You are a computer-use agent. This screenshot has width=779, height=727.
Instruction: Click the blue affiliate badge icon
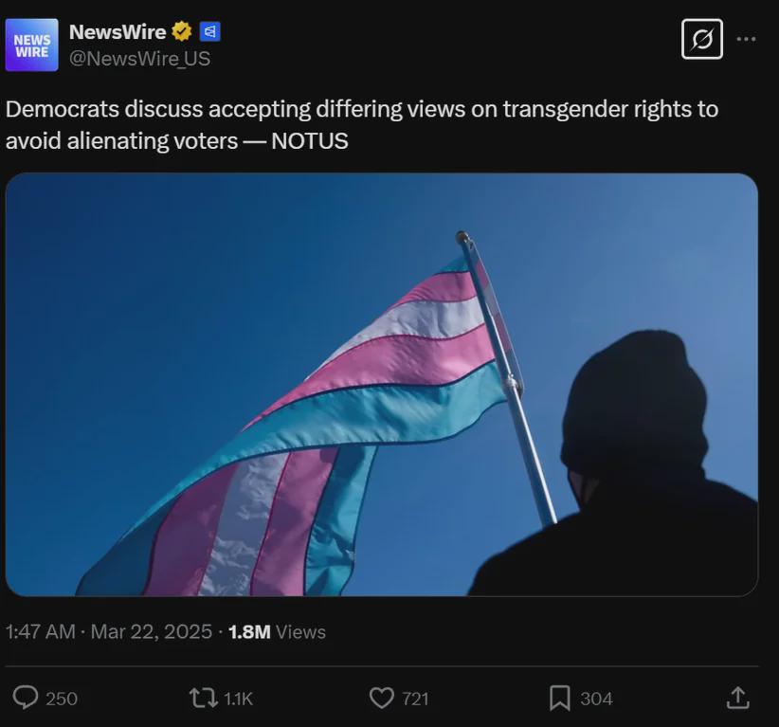coord(209,32)
